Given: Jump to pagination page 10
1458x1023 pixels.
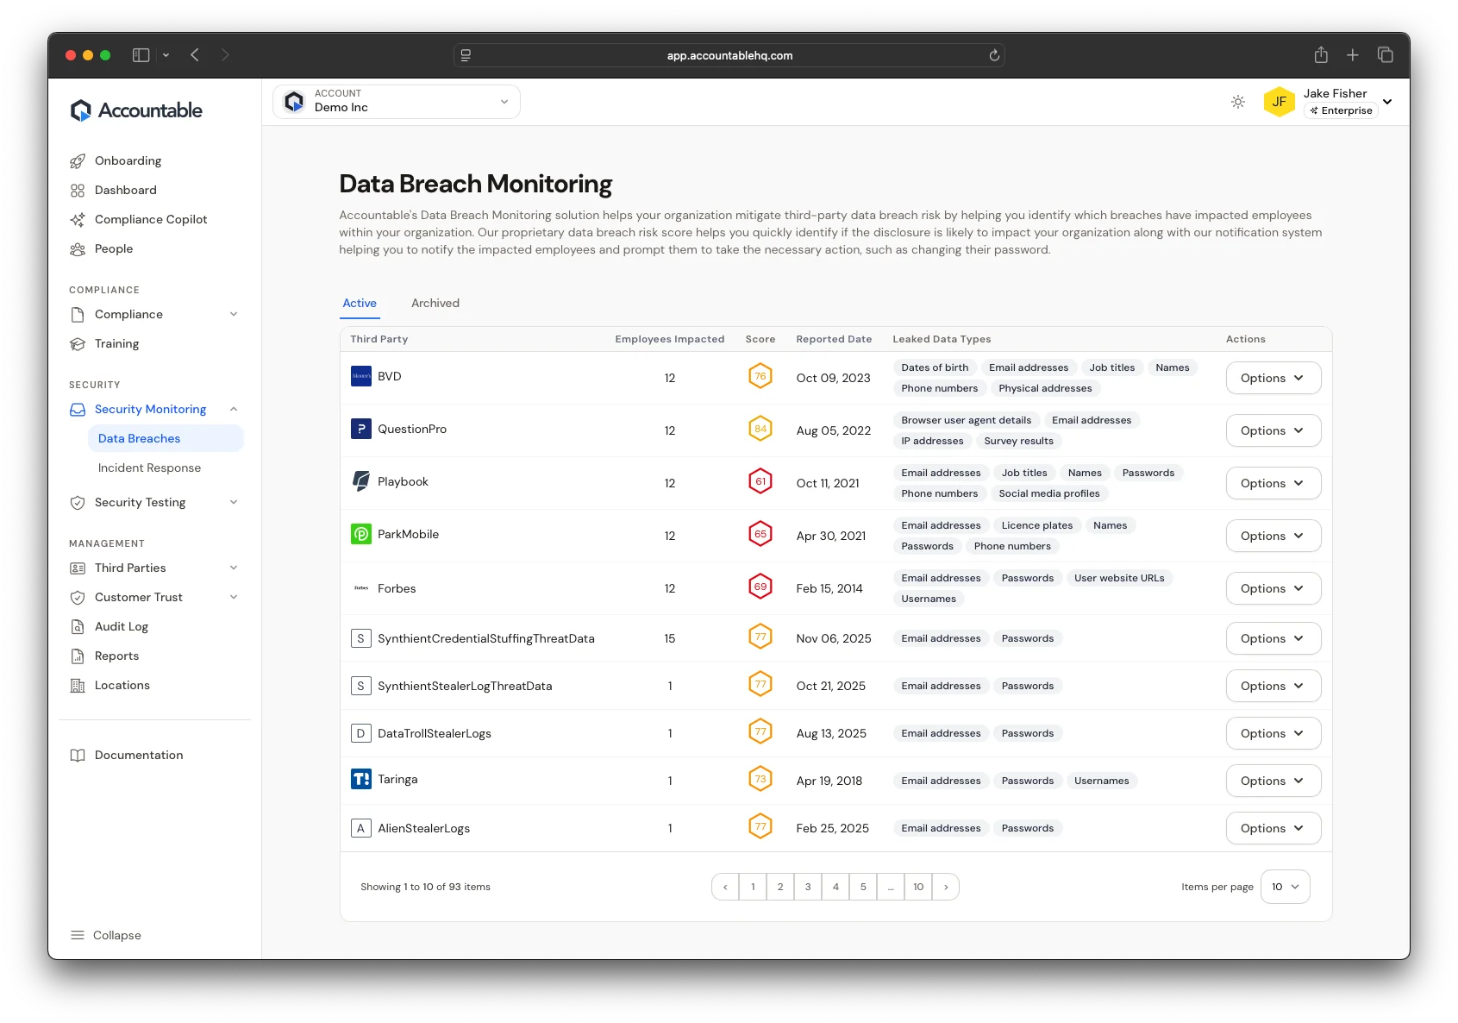Looking at the screenshot, I should click(x=918, y=888).
